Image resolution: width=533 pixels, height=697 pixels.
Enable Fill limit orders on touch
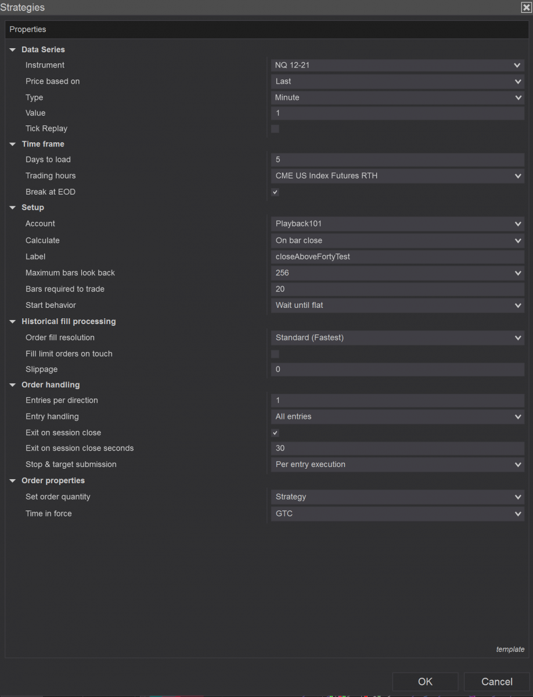coord(275,354)
